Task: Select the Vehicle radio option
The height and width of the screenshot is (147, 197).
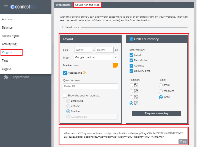Action: point(68,106)
